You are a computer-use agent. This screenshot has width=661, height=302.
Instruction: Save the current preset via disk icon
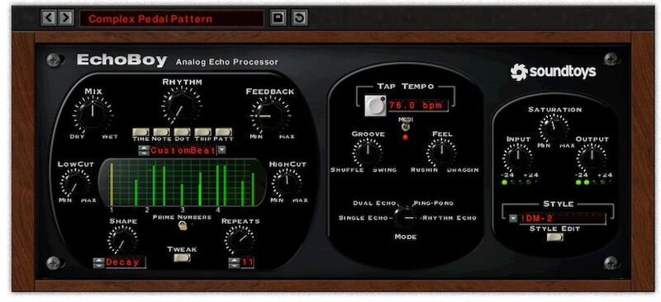tap(278, 18)
